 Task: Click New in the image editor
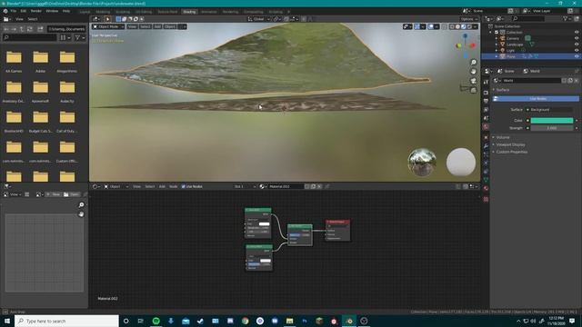pos(54,194)
